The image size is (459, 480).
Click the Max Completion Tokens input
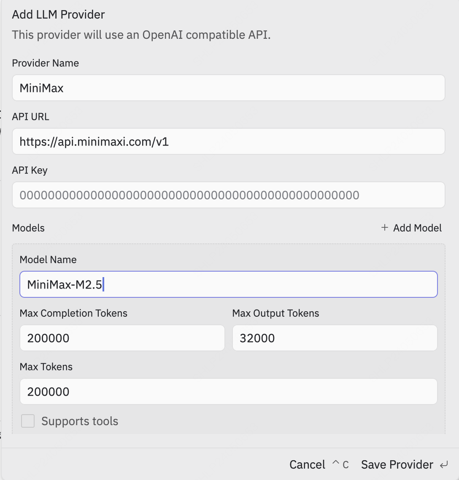click(122, 338)
